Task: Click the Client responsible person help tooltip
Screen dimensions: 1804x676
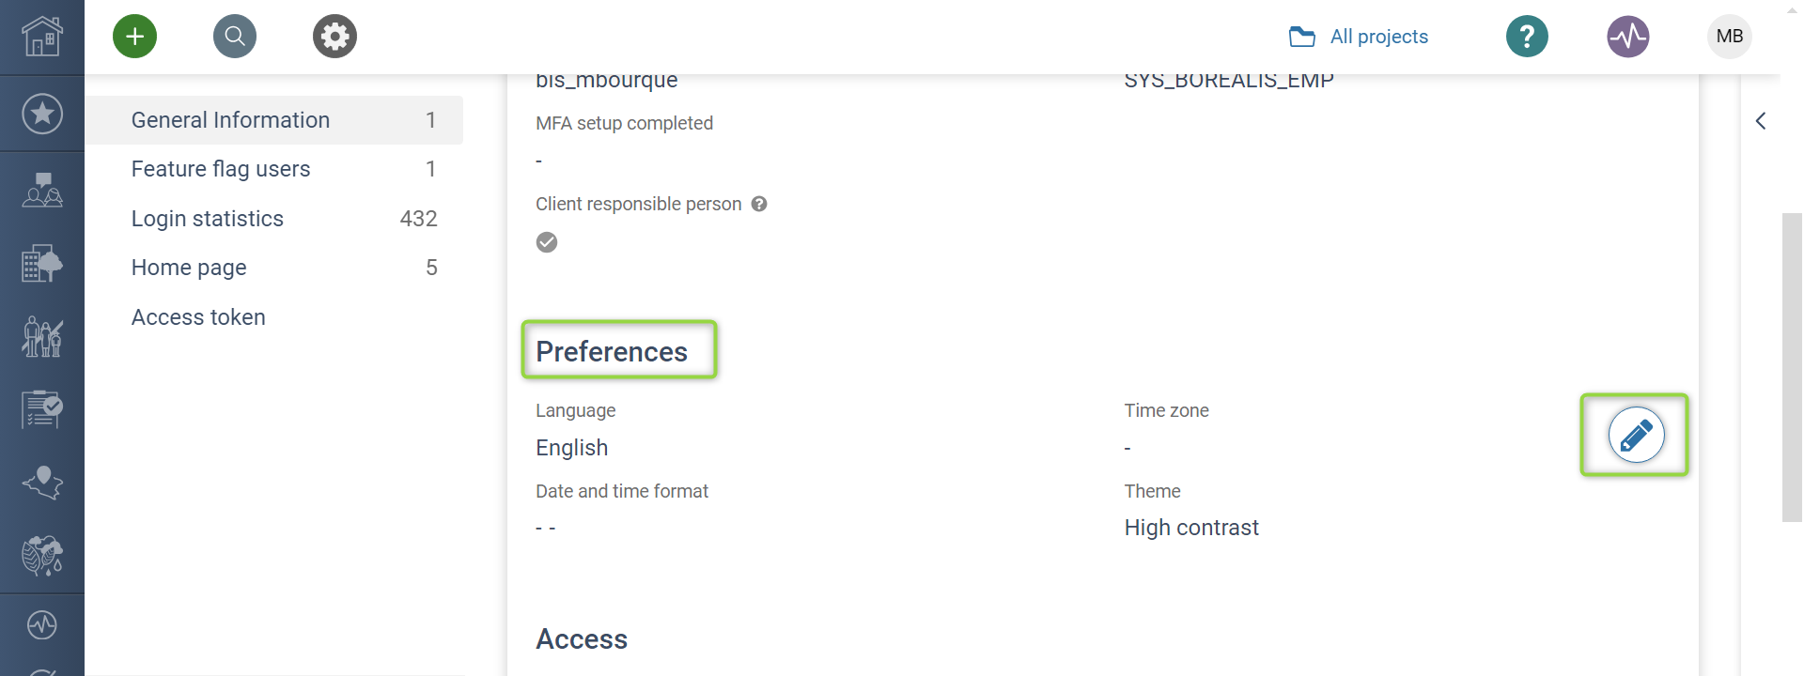Action: pos(759,204)
